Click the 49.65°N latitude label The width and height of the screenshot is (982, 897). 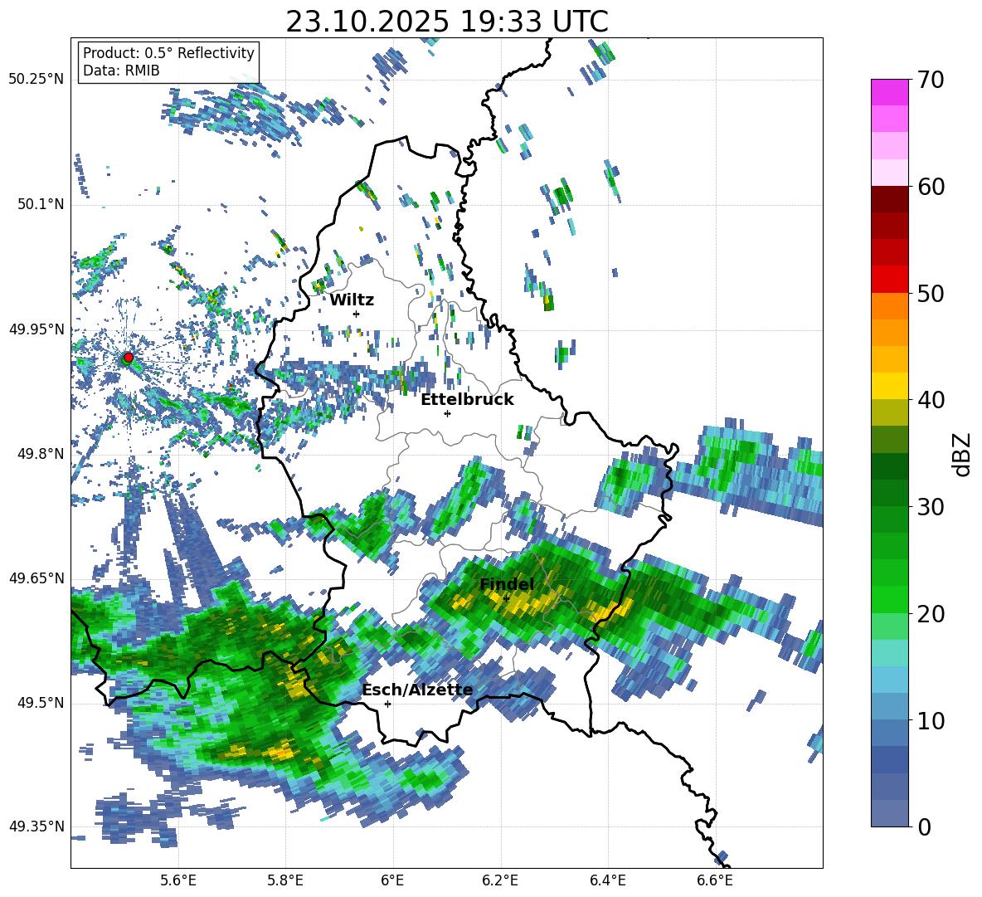[36, 578]
